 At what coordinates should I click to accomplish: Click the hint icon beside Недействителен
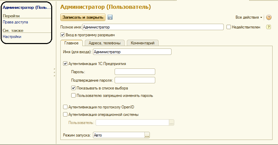[x=269, y=27]
